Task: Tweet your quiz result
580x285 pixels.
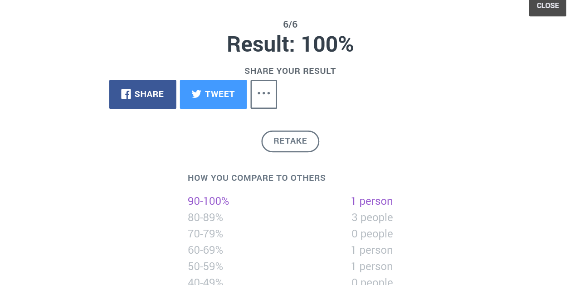Action: point(214,94)
